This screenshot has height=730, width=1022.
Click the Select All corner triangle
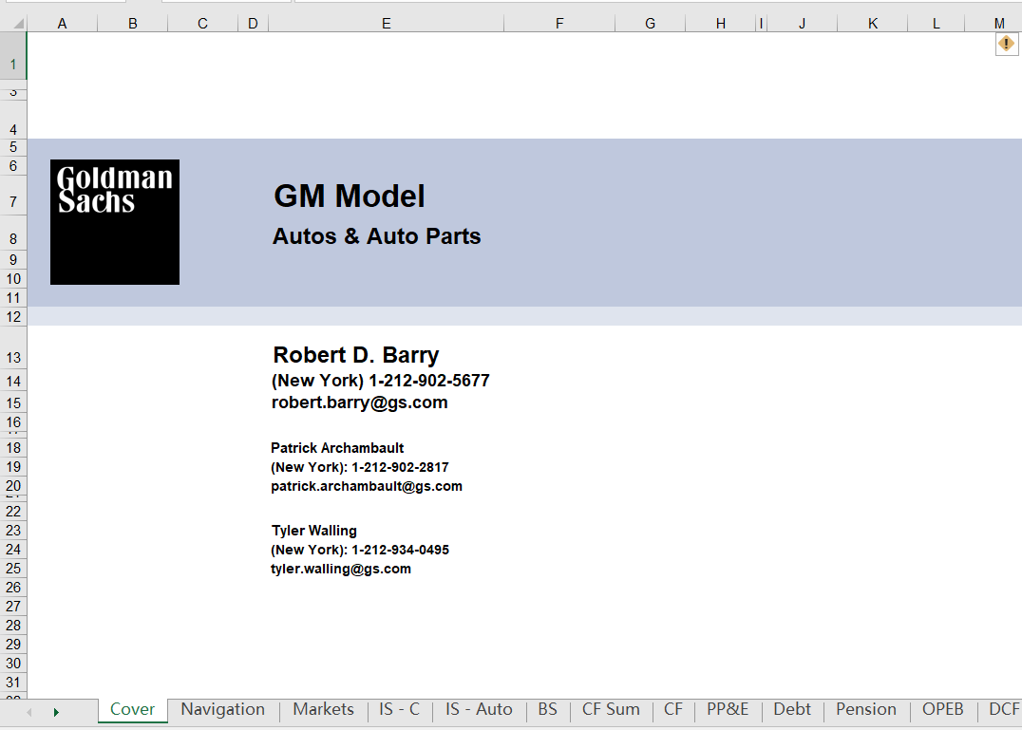(13, 23)
